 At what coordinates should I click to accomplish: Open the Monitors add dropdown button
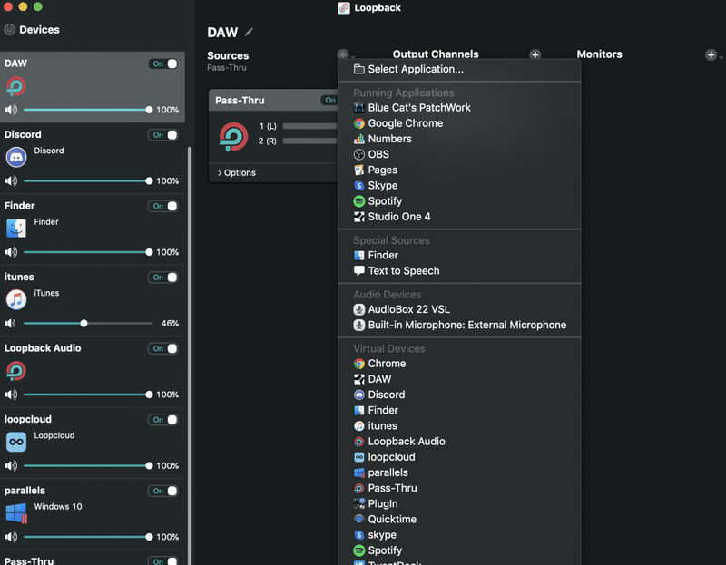coord(713,54)
